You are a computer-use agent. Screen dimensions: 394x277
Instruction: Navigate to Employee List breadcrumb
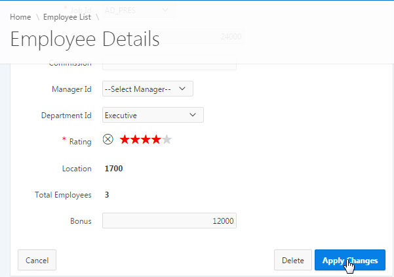click(x=67, y=16)
